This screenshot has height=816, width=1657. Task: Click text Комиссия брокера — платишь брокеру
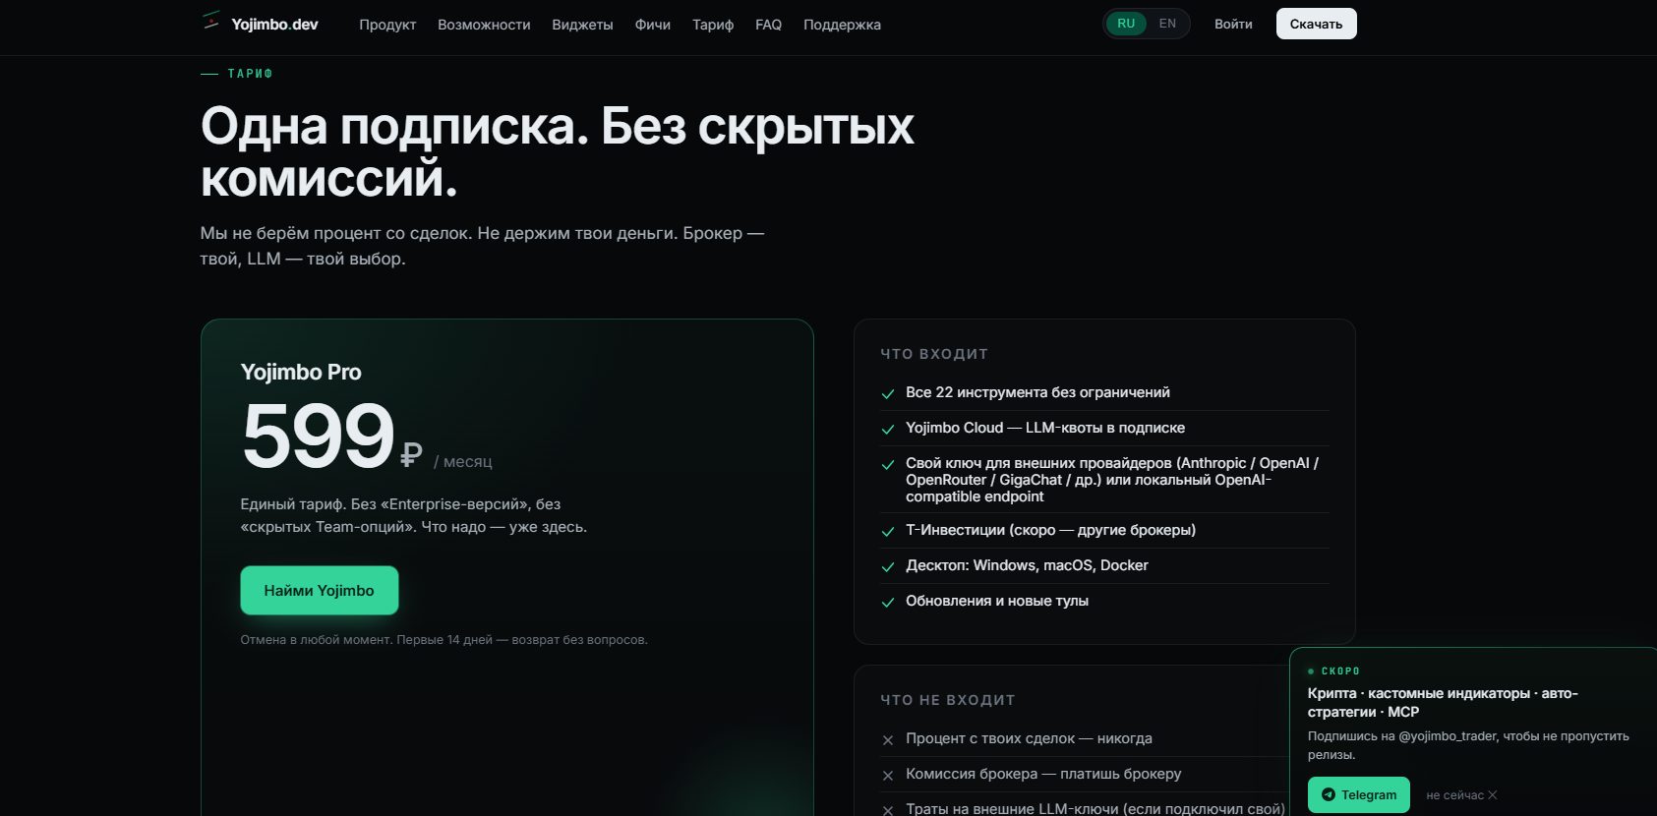coord(1043,774)
